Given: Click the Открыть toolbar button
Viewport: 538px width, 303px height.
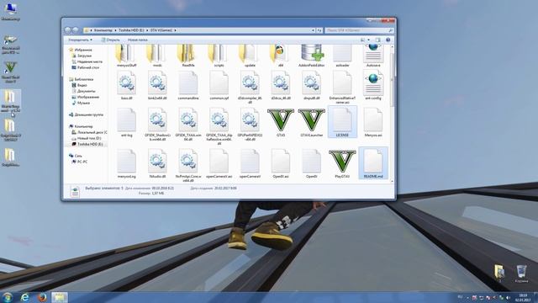Looking at the screenshot, I should coord(110,40).
